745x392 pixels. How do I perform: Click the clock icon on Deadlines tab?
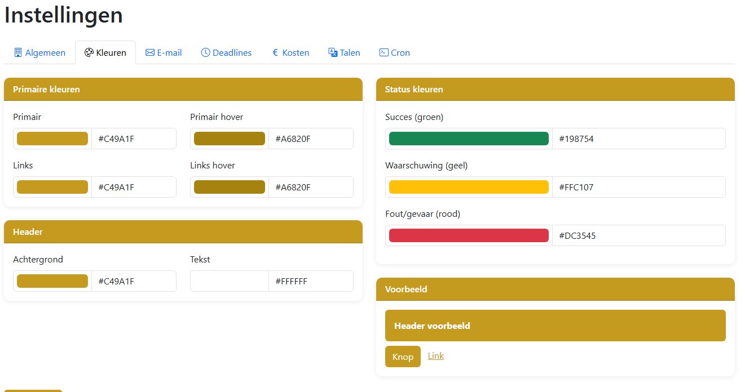205,52
